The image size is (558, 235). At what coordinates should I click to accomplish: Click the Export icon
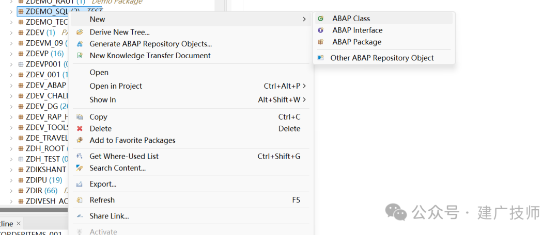[80, 184]
